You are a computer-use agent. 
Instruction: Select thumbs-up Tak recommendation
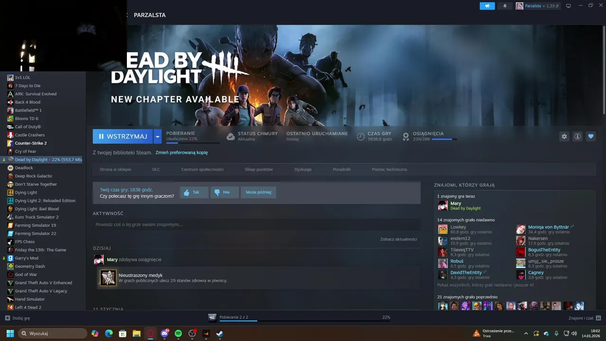click(194, 192)
